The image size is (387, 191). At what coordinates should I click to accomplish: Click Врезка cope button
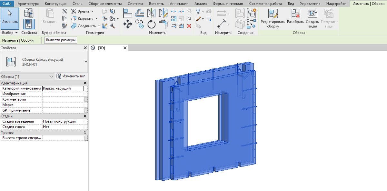tap(80, 11)
